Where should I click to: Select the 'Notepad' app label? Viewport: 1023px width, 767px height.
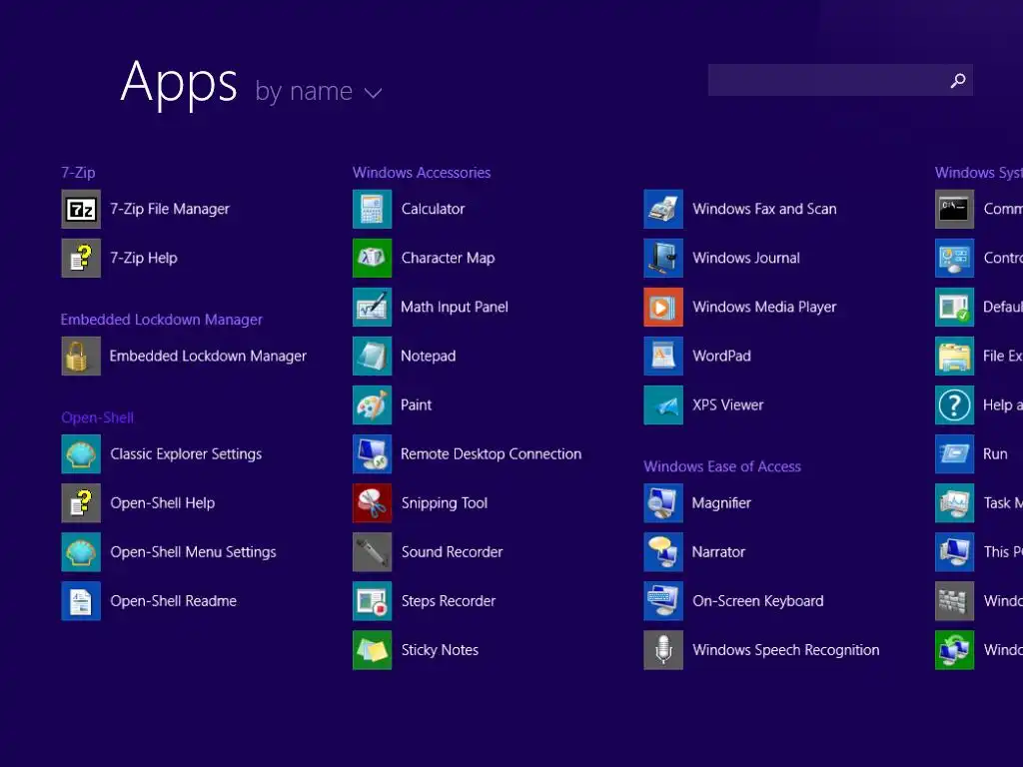click(x=428, y=357)
